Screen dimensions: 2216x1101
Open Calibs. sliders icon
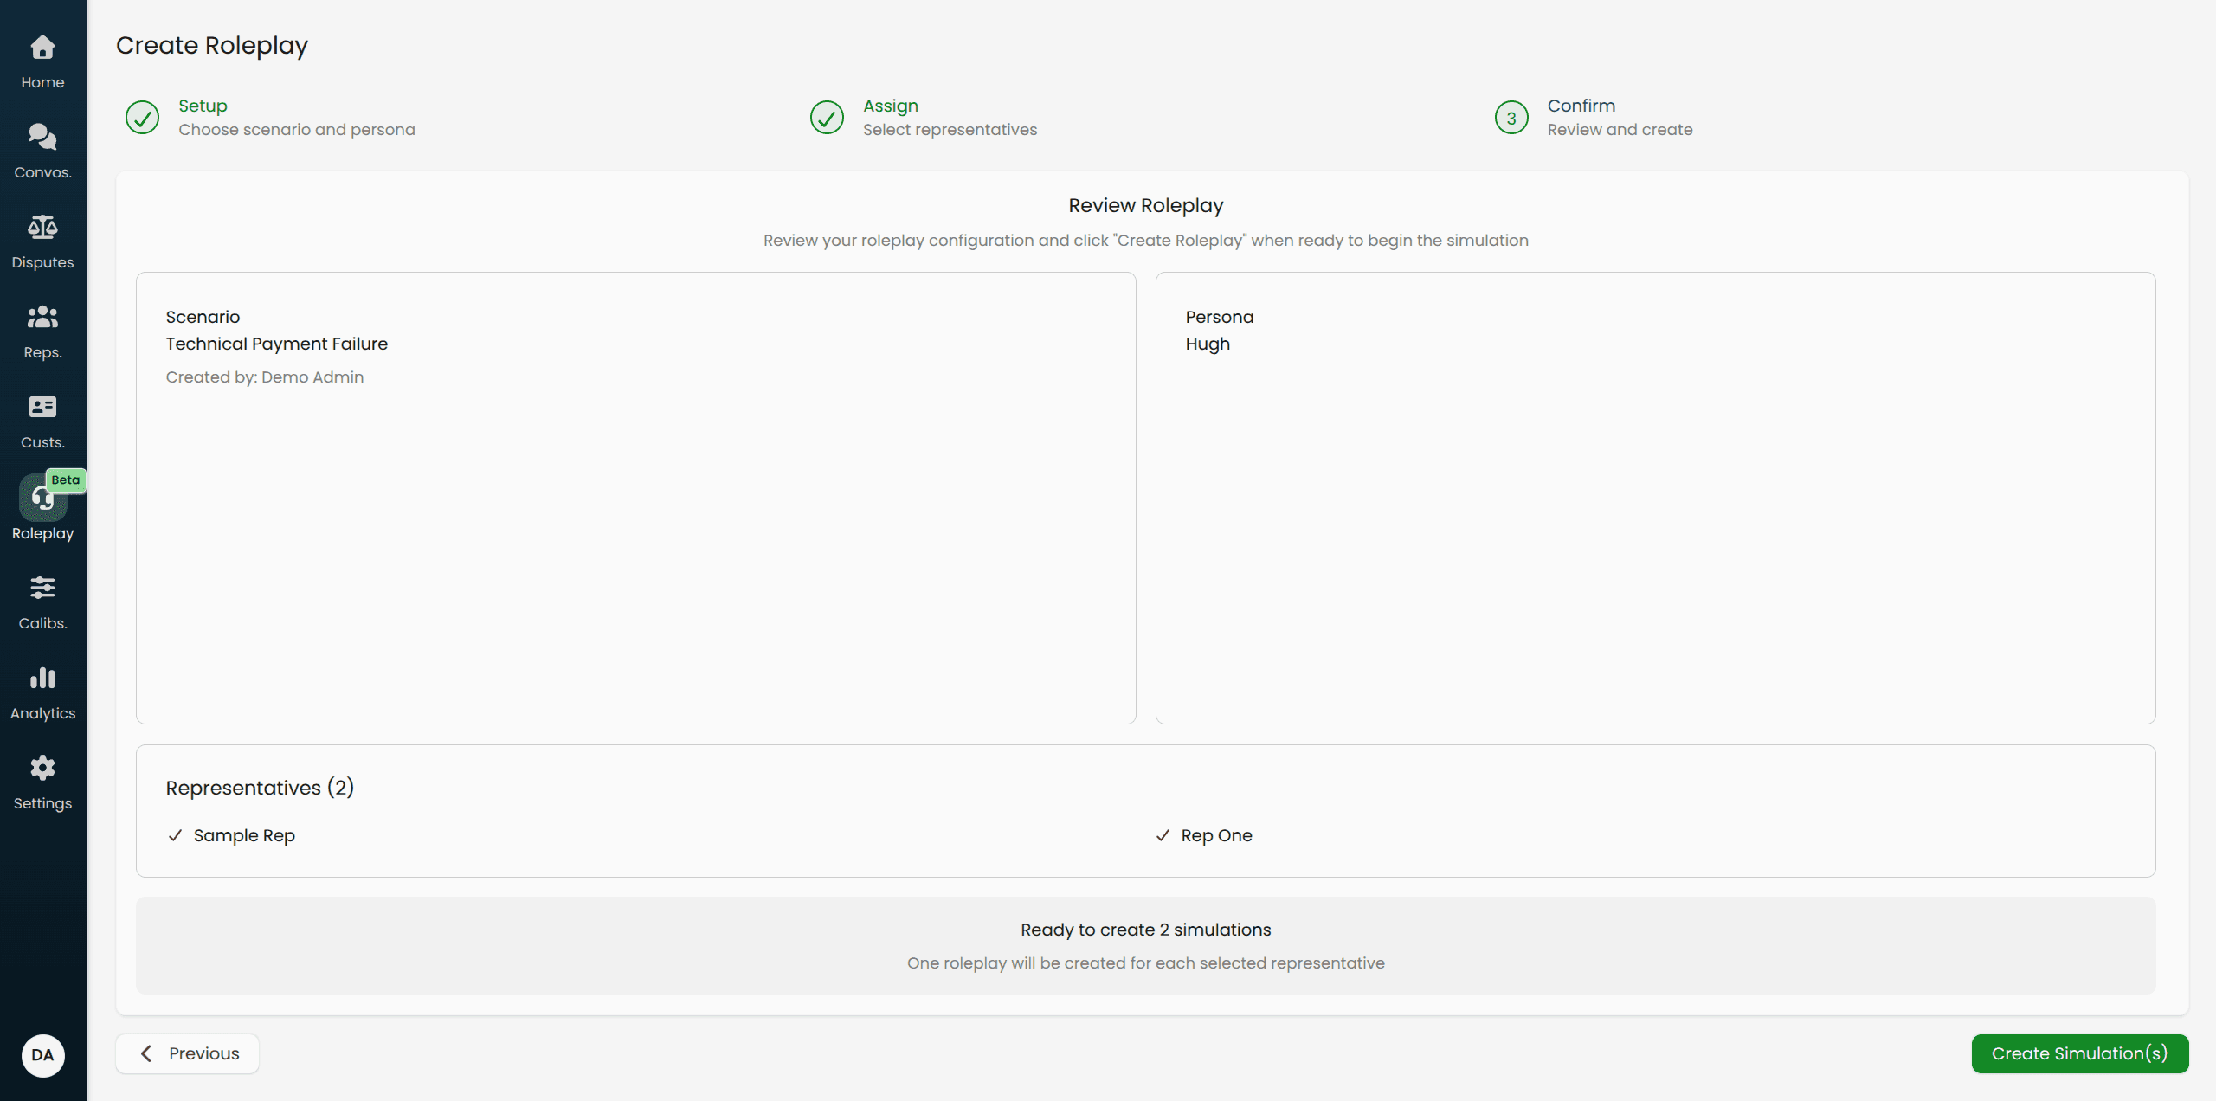42,589
